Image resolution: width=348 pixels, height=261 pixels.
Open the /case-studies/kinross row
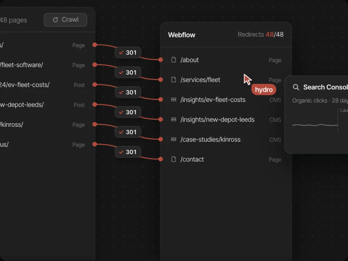click(226, 139)
